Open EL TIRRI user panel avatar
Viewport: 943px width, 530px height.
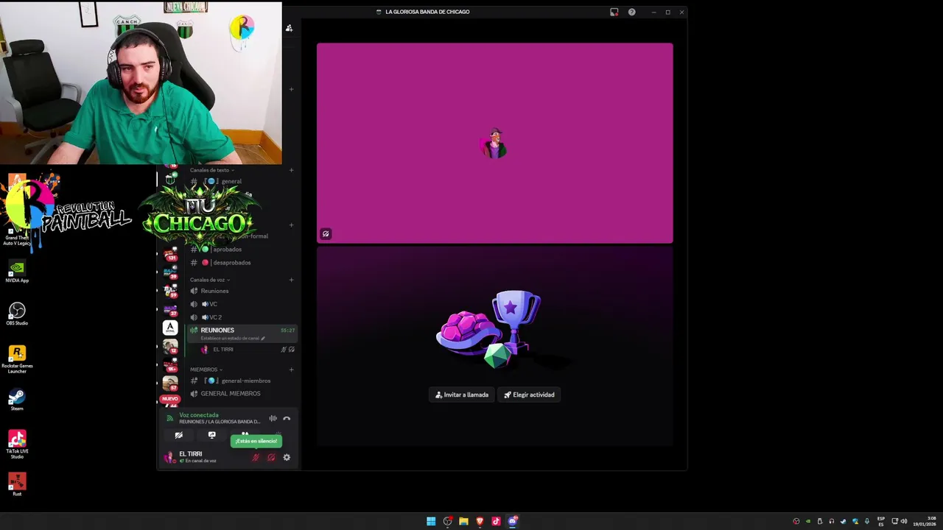coord(169,457)
